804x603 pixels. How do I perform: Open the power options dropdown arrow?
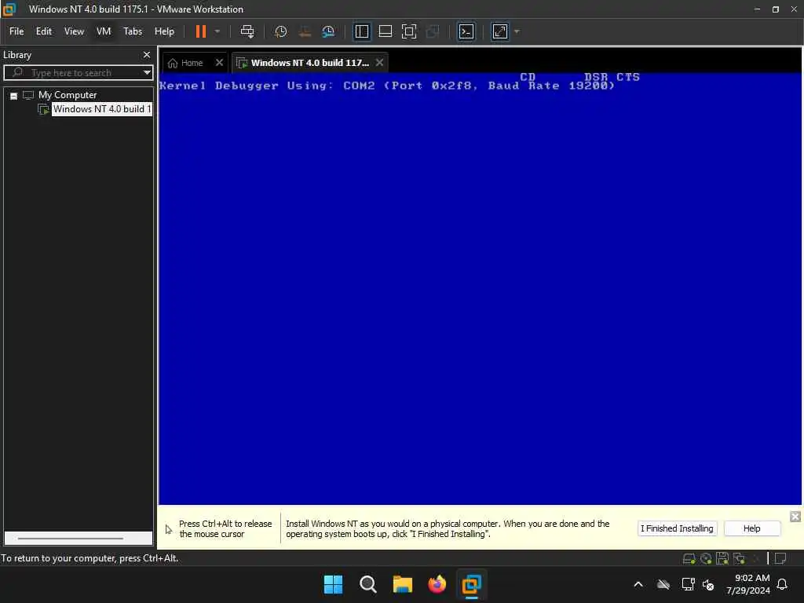pyautogui.click(x=217, y=31)
